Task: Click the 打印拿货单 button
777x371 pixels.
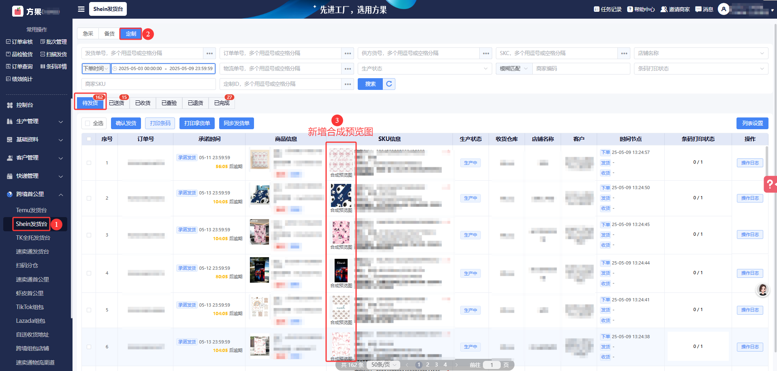Action: coord(197,123)
